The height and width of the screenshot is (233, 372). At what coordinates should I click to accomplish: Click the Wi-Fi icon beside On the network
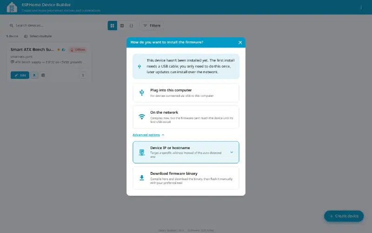click(x=142, y=117)
